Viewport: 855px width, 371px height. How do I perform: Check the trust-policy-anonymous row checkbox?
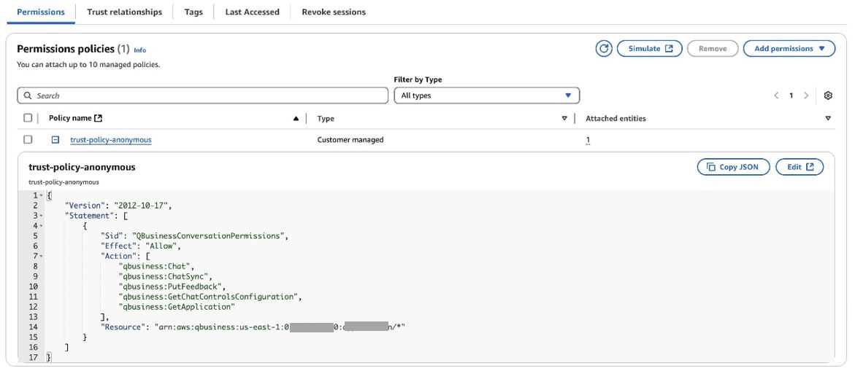click(x=28, y=140)
